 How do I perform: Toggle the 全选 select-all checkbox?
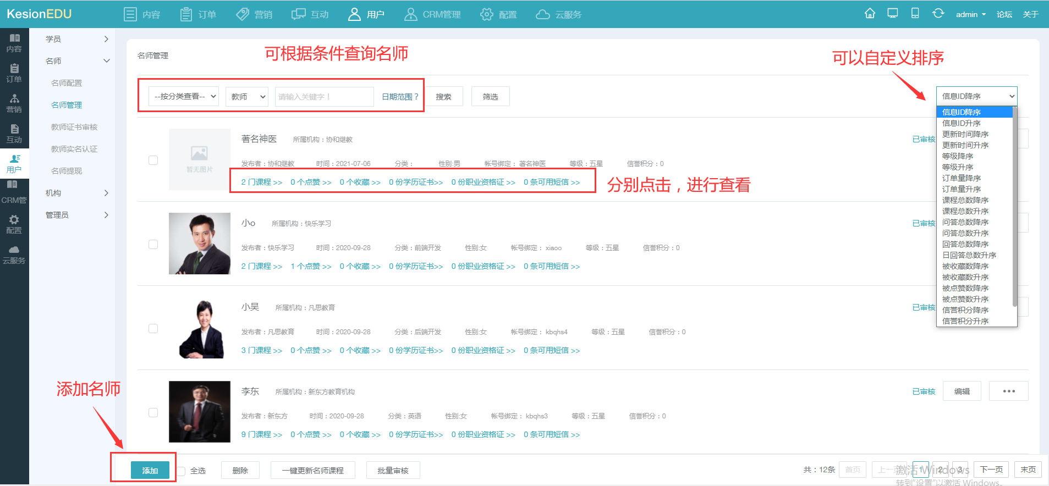(181, 471)
